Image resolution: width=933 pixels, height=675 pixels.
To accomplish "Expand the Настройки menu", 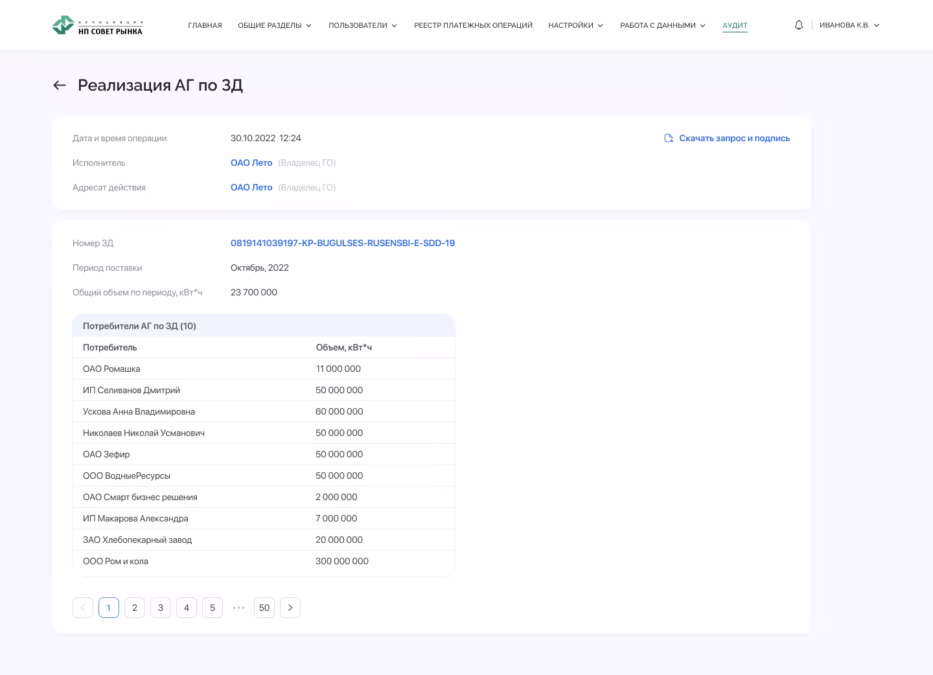I will coord(575,26).
